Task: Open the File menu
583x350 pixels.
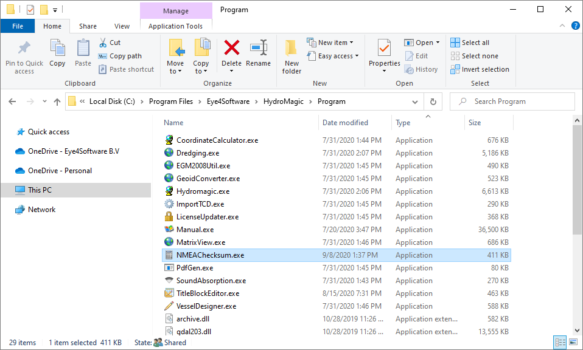Action: [x=18, y=26]
